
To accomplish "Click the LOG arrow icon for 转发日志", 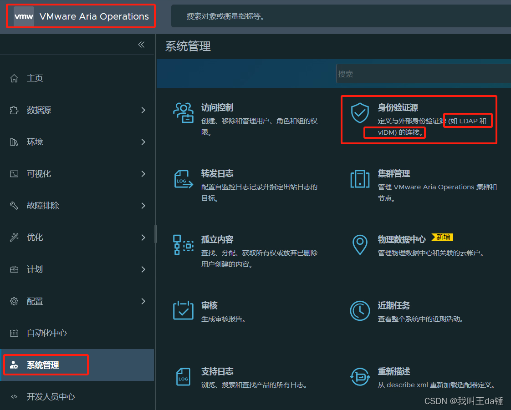I will [184, 179].
